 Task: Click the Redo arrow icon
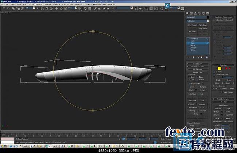(x=8, y=8)
